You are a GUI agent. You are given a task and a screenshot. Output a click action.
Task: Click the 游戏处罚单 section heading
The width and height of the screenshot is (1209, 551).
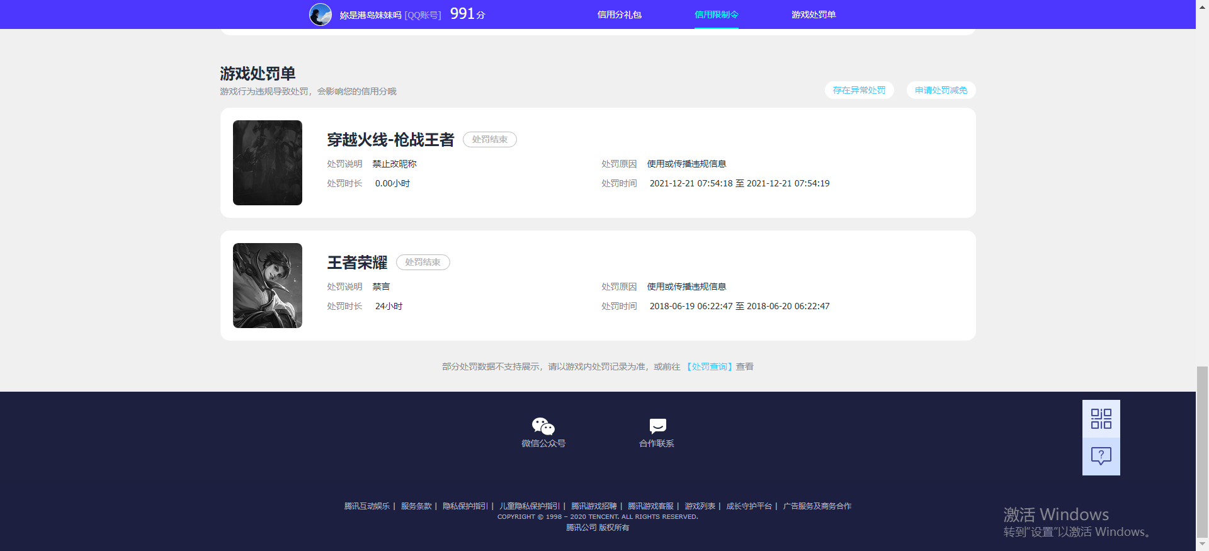tap(258, 74)
